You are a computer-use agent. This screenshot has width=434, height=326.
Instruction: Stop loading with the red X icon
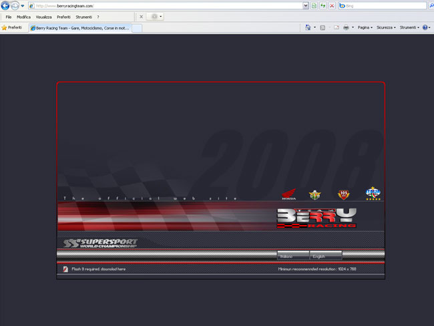pyautogui.click(x=332, y=6)
